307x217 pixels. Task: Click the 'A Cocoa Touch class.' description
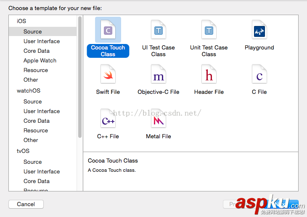111,170
